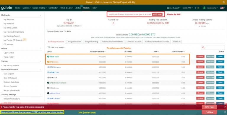This screenshot has height=115, width=227.
Task: Sort by Available balance column header
Action: coord(98,51)
